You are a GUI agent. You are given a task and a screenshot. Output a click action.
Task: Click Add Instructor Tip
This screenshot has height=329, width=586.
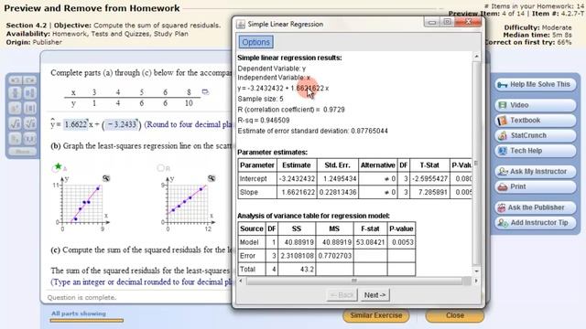click(536, 223)
